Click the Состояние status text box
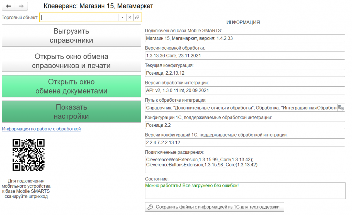The height and width of the screenshot is (215, 352). [x=245, y=191]
